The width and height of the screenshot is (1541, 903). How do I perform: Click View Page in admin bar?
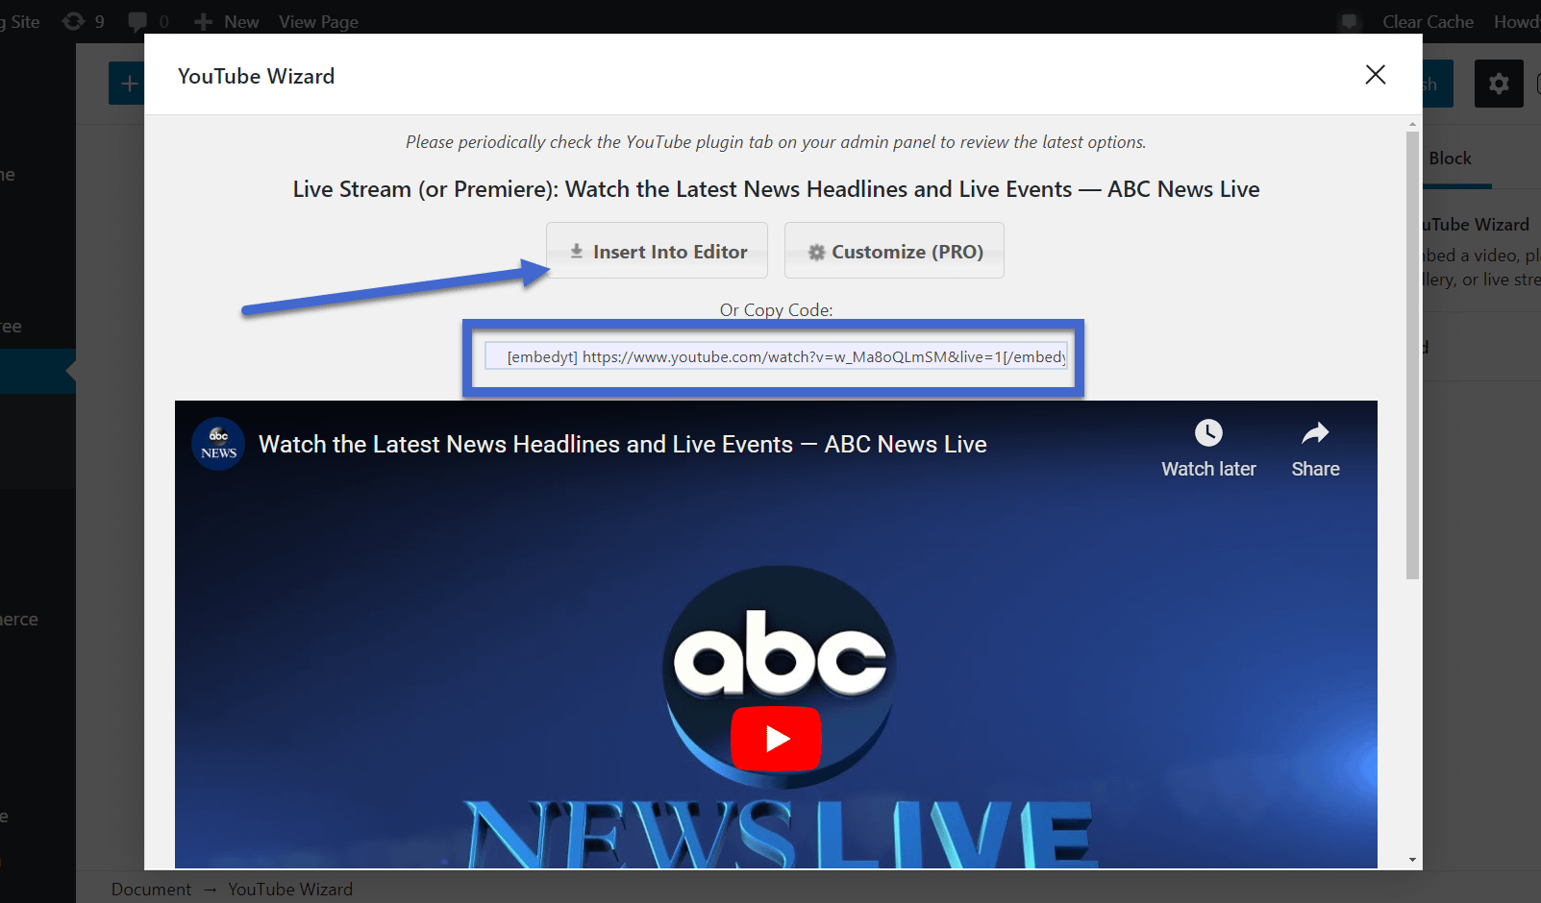318,21
